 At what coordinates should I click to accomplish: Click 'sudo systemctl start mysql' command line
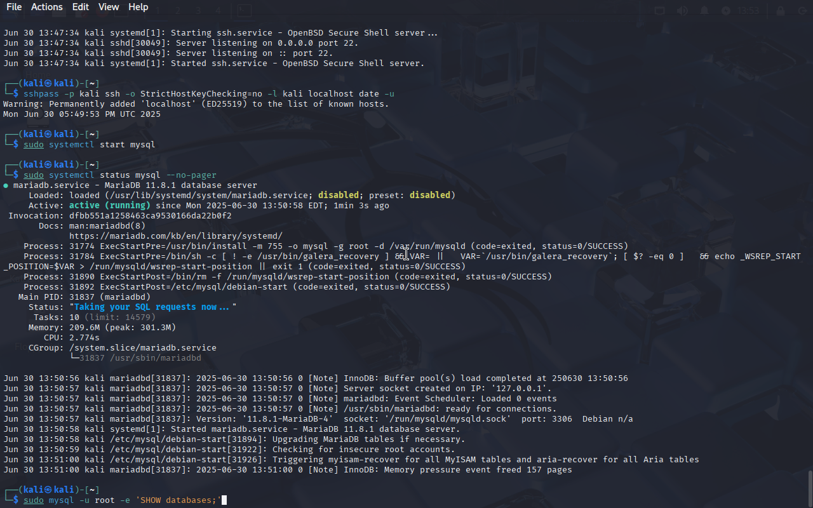(x=90, y=145)
